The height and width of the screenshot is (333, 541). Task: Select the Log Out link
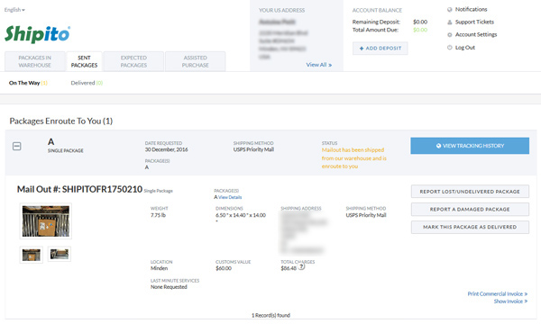[464, 48]
